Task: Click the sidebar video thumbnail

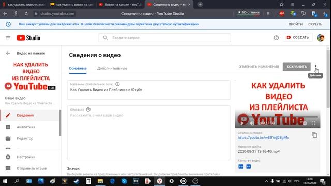Action: [x=31, y=76]
